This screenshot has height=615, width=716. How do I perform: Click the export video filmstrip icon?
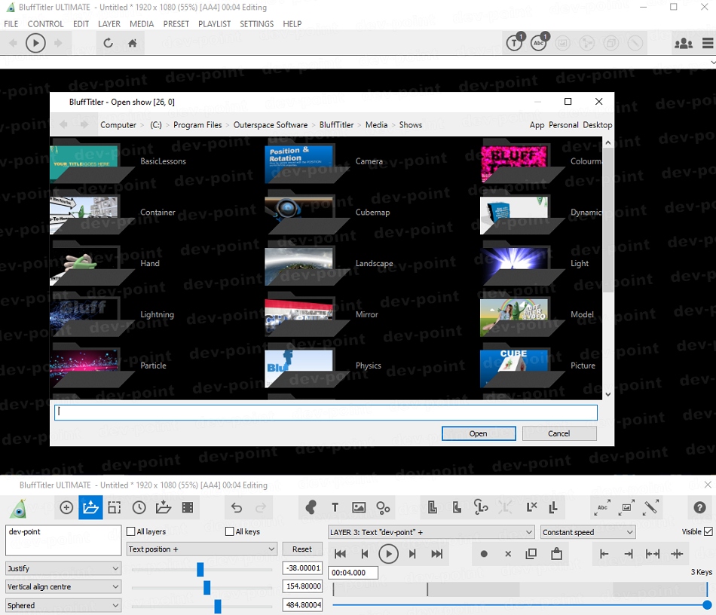pyautogui.click(x=187, y=507)
